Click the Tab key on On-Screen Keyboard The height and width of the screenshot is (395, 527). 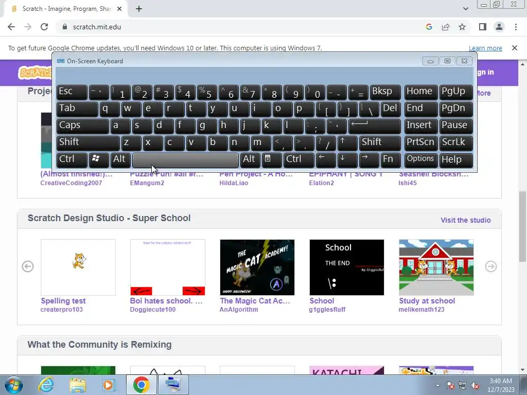(77, 109)
